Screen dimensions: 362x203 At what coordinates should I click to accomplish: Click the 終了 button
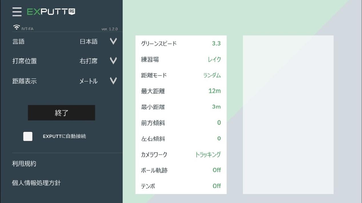(x=61, y=113)
